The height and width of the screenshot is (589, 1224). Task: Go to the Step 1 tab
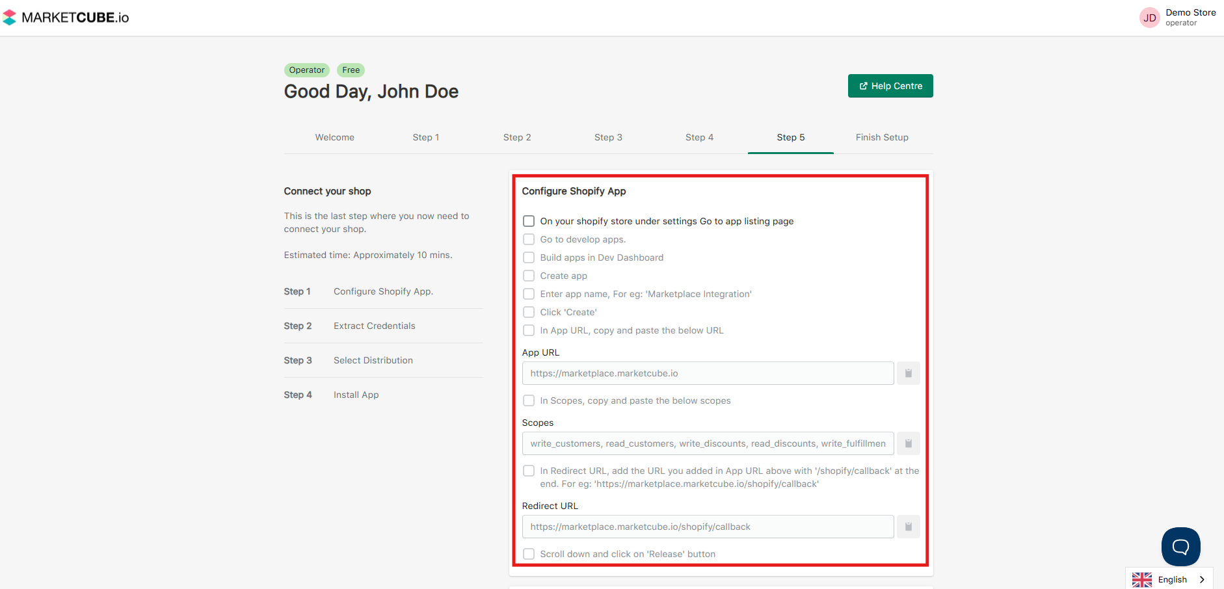(426, 137)
